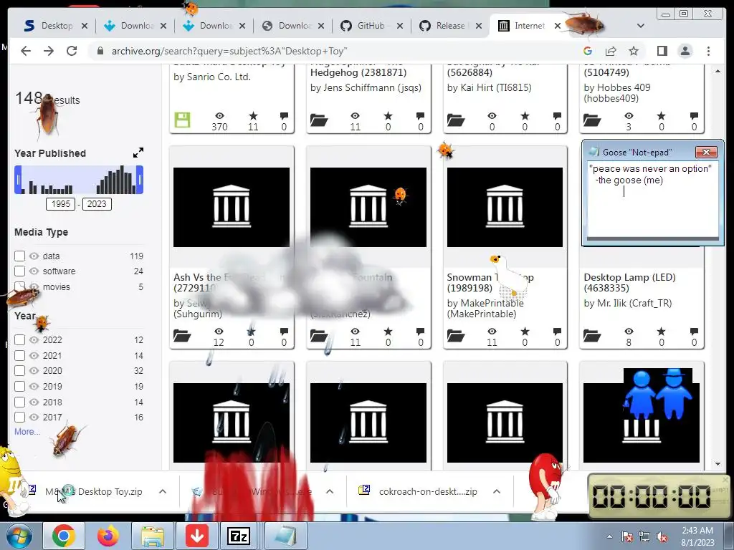The image size is (734, 550).
Task: Click the volume muted tray icon
Action: 662,537
